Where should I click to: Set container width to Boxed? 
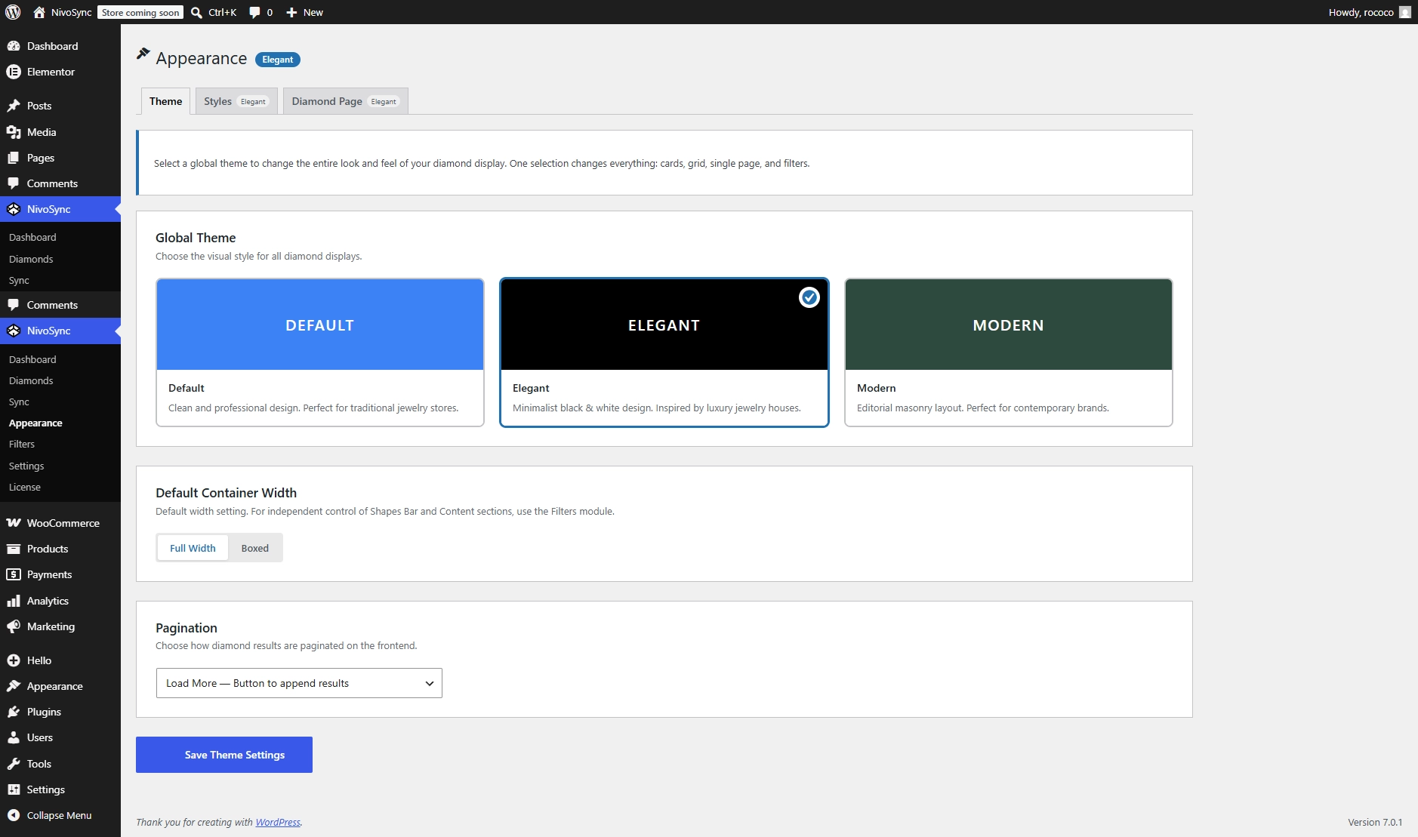[x=255, y=548]
